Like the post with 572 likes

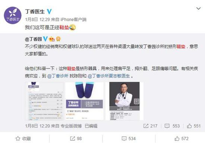click(x=182, y=138)
